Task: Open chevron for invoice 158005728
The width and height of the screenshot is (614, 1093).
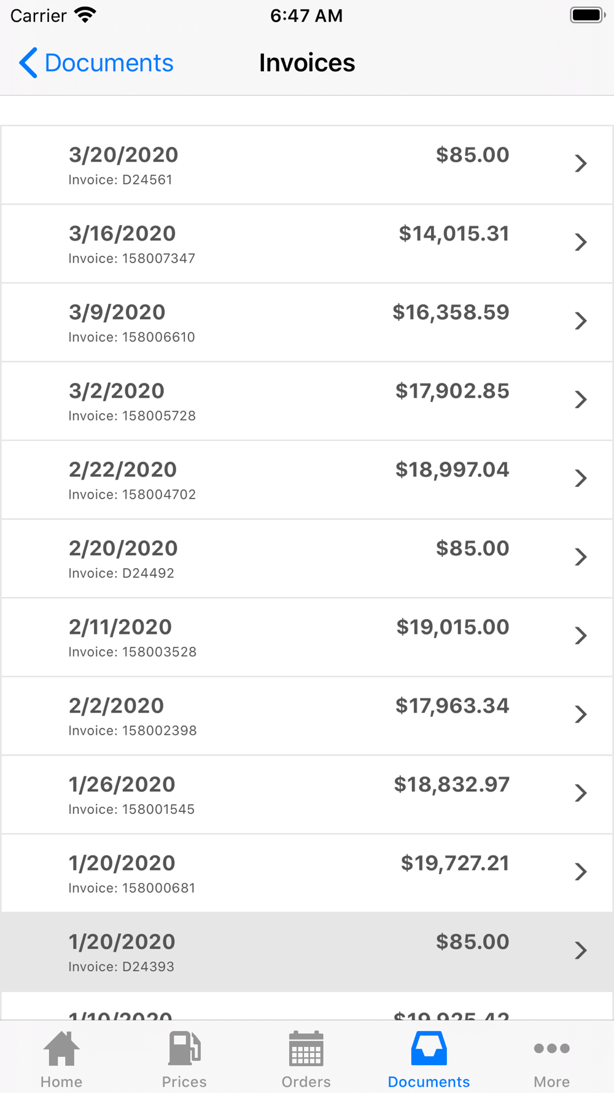Action: [581, 400]
